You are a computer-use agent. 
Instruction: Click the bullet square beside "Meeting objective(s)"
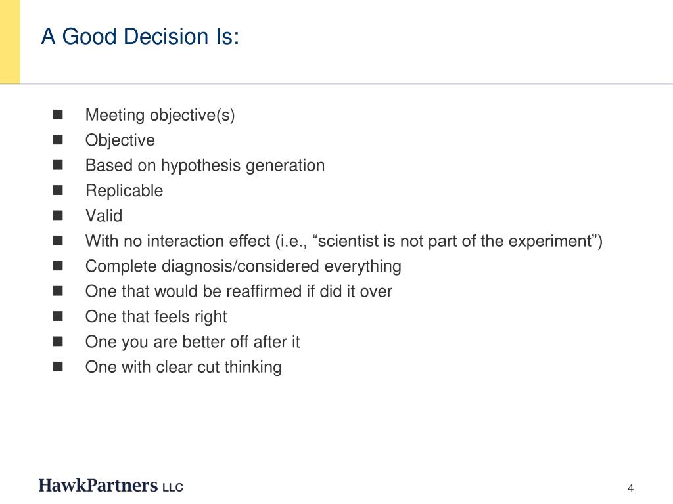click(58, 114)
